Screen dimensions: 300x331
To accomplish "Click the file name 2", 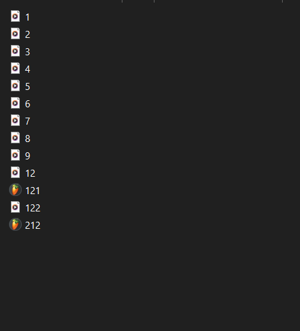I will coord(28,35).
